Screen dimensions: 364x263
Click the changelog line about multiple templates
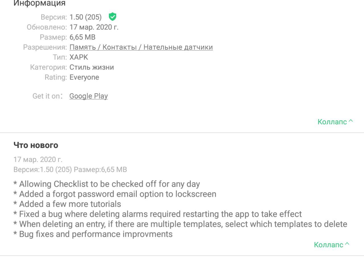pos(180,224)
